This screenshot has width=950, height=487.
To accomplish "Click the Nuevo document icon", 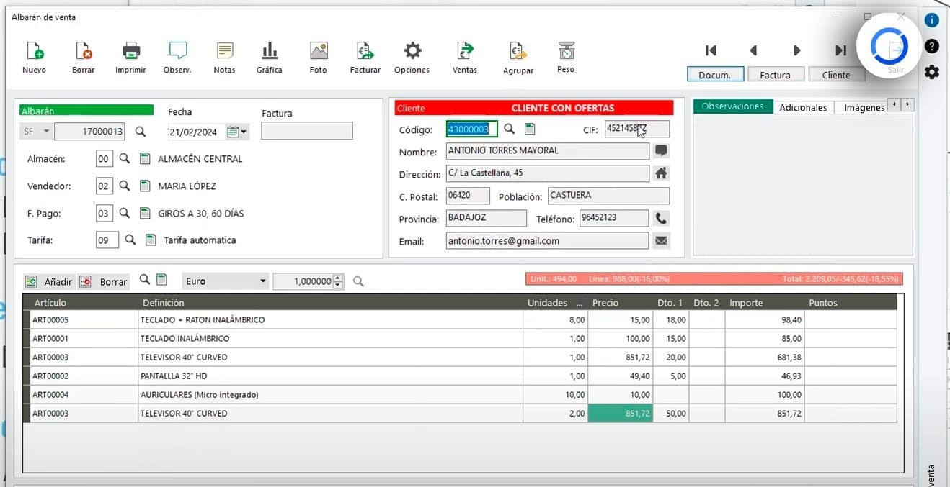I will [x=34, y=51].
